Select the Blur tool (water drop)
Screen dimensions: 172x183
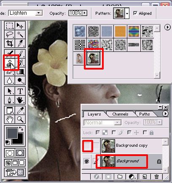(10, 81)
